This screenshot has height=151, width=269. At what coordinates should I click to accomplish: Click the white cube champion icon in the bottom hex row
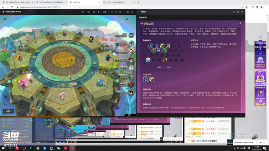(148, 60)
